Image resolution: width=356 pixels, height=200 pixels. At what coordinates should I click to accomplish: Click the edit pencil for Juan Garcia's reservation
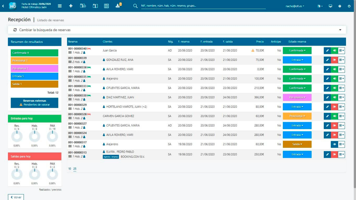pos(327,51)
